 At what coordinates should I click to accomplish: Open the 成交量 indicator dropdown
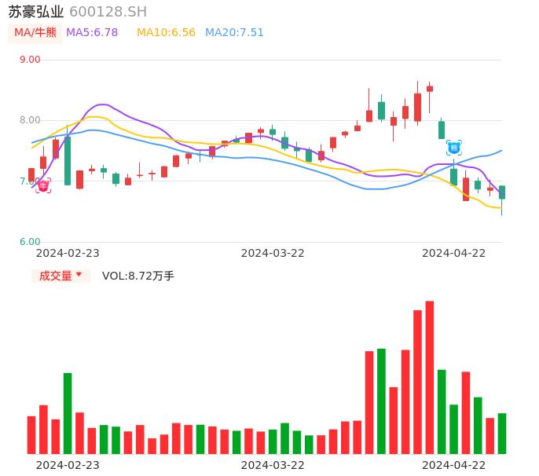point(60,276)
